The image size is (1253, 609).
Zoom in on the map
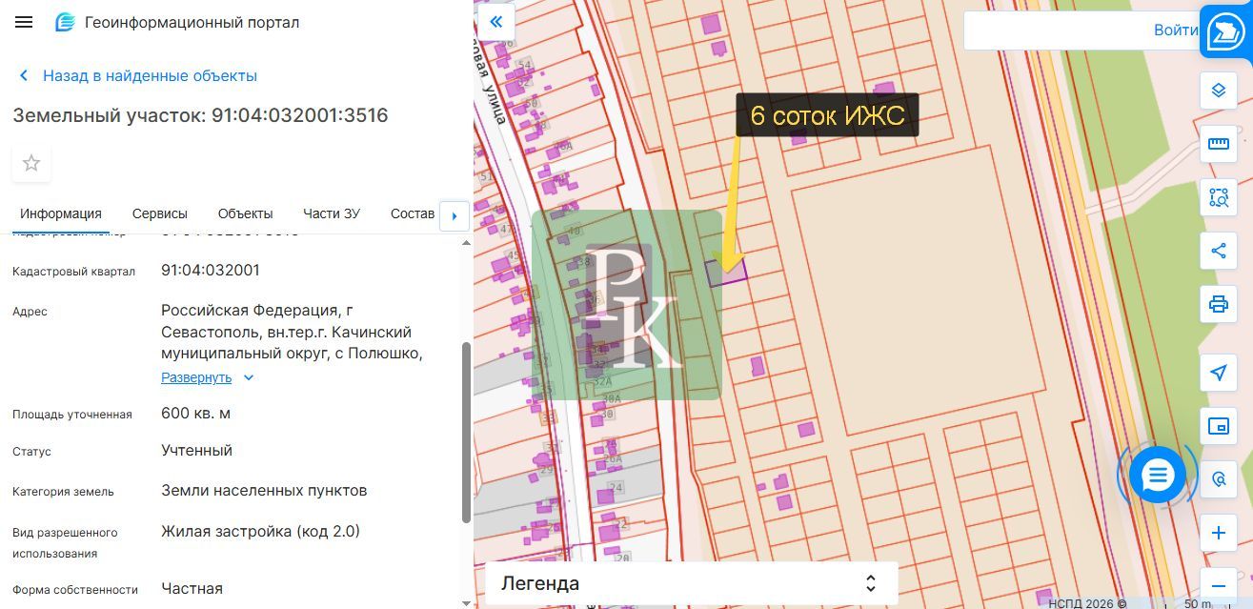1218,533
